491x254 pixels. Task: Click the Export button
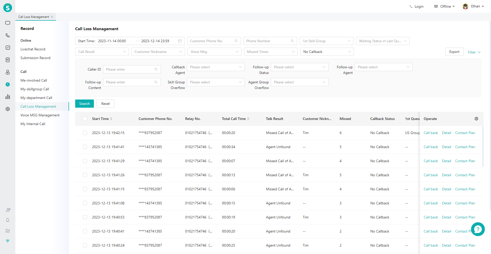[454, 52]
